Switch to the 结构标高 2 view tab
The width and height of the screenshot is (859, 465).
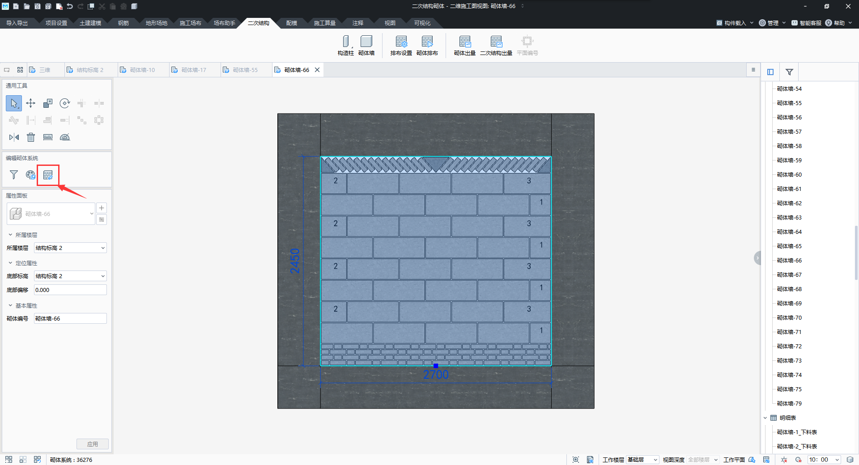(x=90, y=70)
